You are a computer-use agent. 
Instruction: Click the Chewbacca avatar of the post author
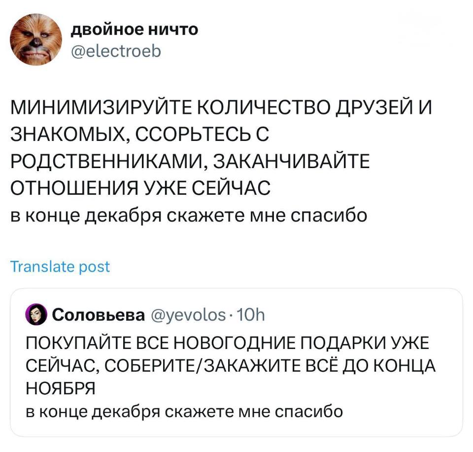pyautogui.click(x=35, y=38)
